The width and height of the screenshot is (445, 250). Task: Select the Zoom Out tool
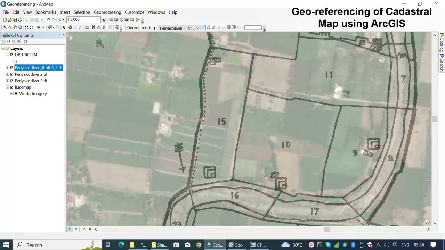pos(10,27)
